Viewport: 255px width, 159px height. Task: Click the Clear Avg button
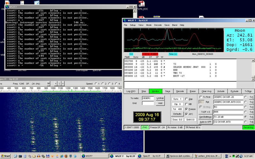tap(207, 91)
